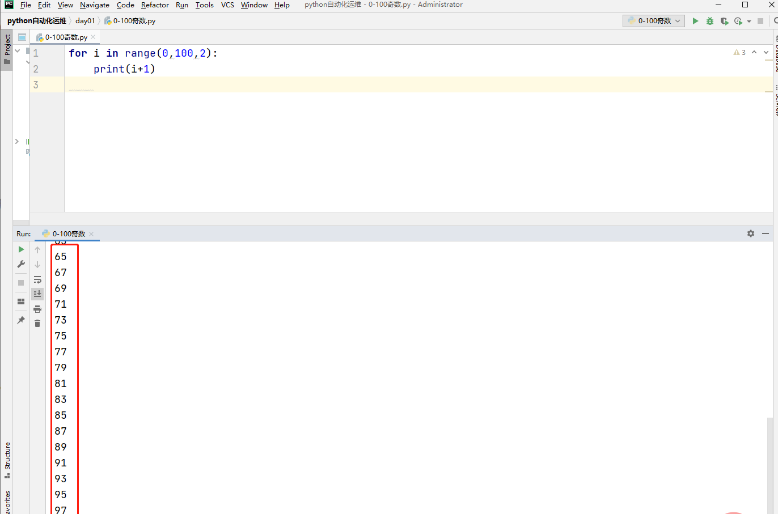Viewport: 778px width, 514px height.
Task: Restore layout icon in Run panel
Action: coord(21,301)
